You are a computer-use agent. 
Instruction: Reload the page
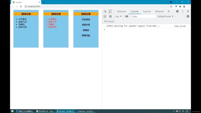click(21, 6)
